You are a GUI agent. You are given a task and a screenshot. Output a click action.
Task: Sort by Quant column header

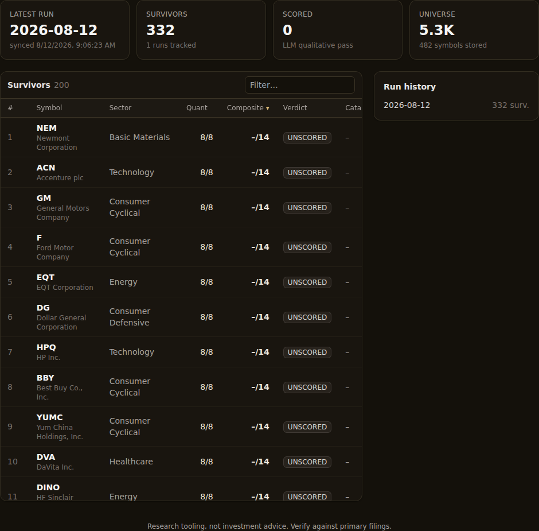(197, 108)
